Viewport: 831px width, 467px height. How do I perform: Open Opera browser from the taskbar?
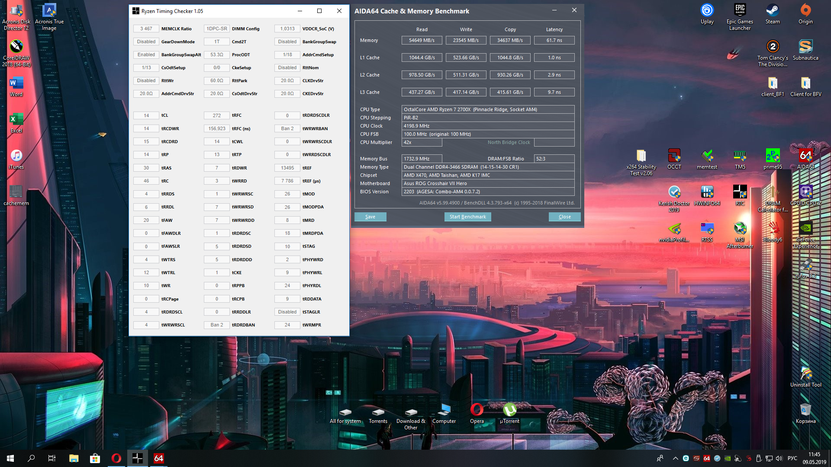point(116,458)
